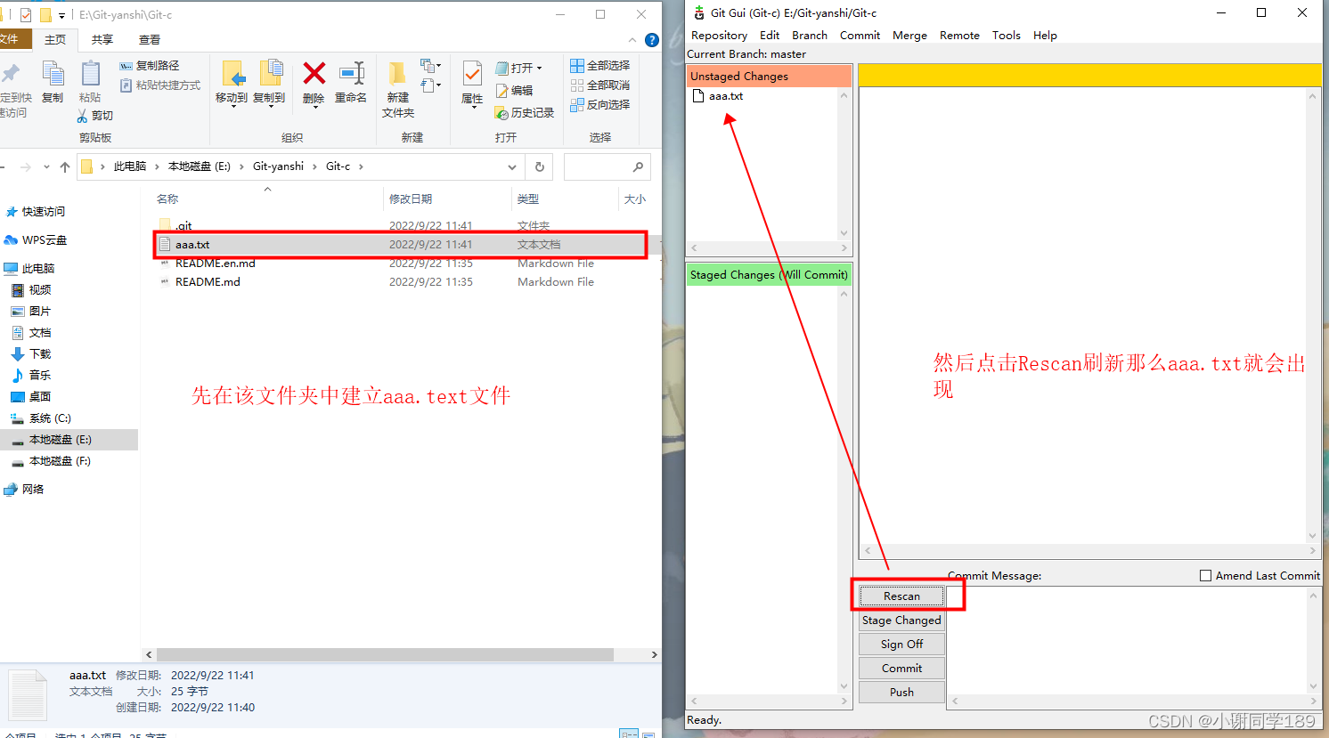Click Copy path in the ribbon

click(x=150, y=66)
